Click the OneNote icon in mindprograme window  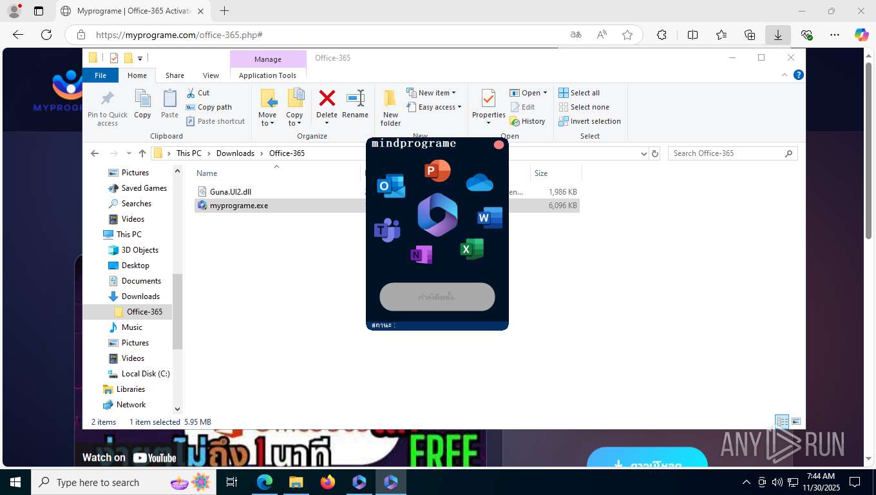(421, 255)
